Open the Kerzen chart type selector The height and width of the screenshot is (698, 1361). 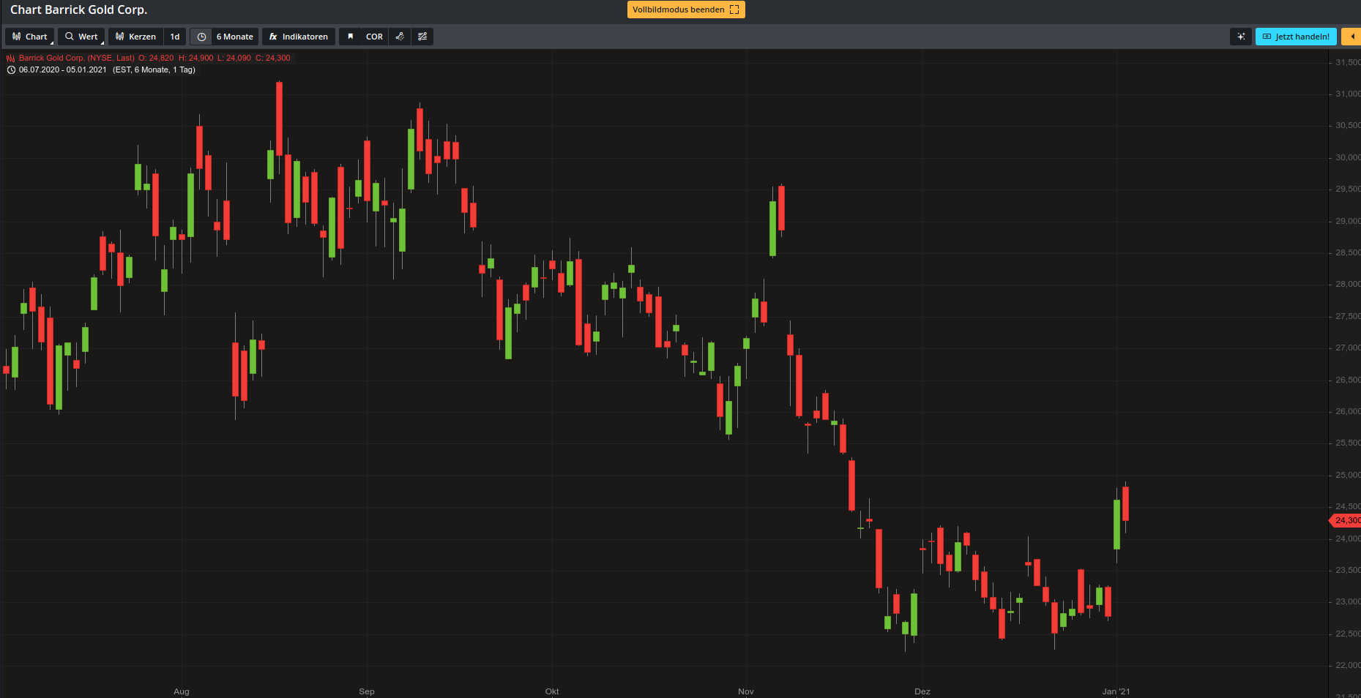tap(135, 36)
